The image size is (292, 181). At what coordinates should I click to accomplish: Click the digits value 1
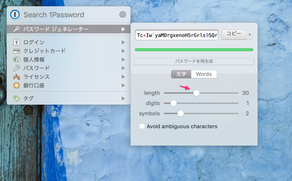248,103
